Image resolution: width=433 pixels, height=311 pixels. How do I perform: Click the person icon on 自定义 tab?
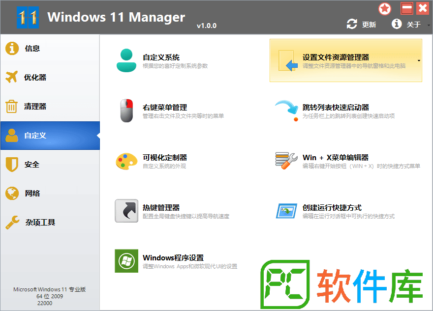tap(12, 135)
